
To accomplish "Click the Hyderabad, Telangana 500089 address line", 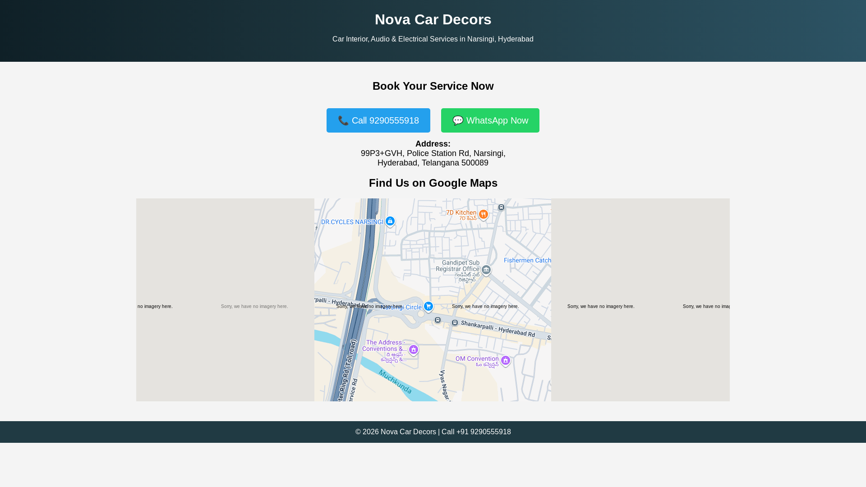I will click(x=433, y=163).
